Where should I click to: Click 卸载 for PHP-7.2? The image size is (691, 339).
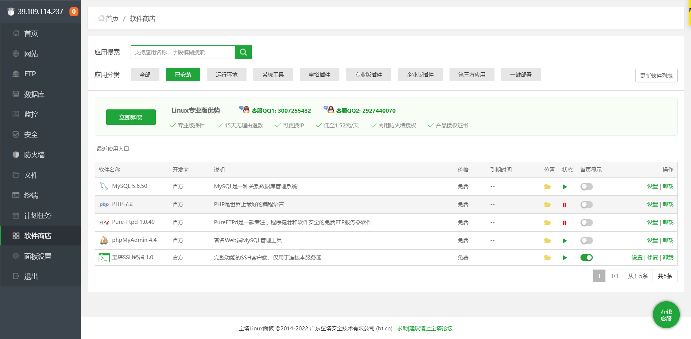tap(668, 204)
